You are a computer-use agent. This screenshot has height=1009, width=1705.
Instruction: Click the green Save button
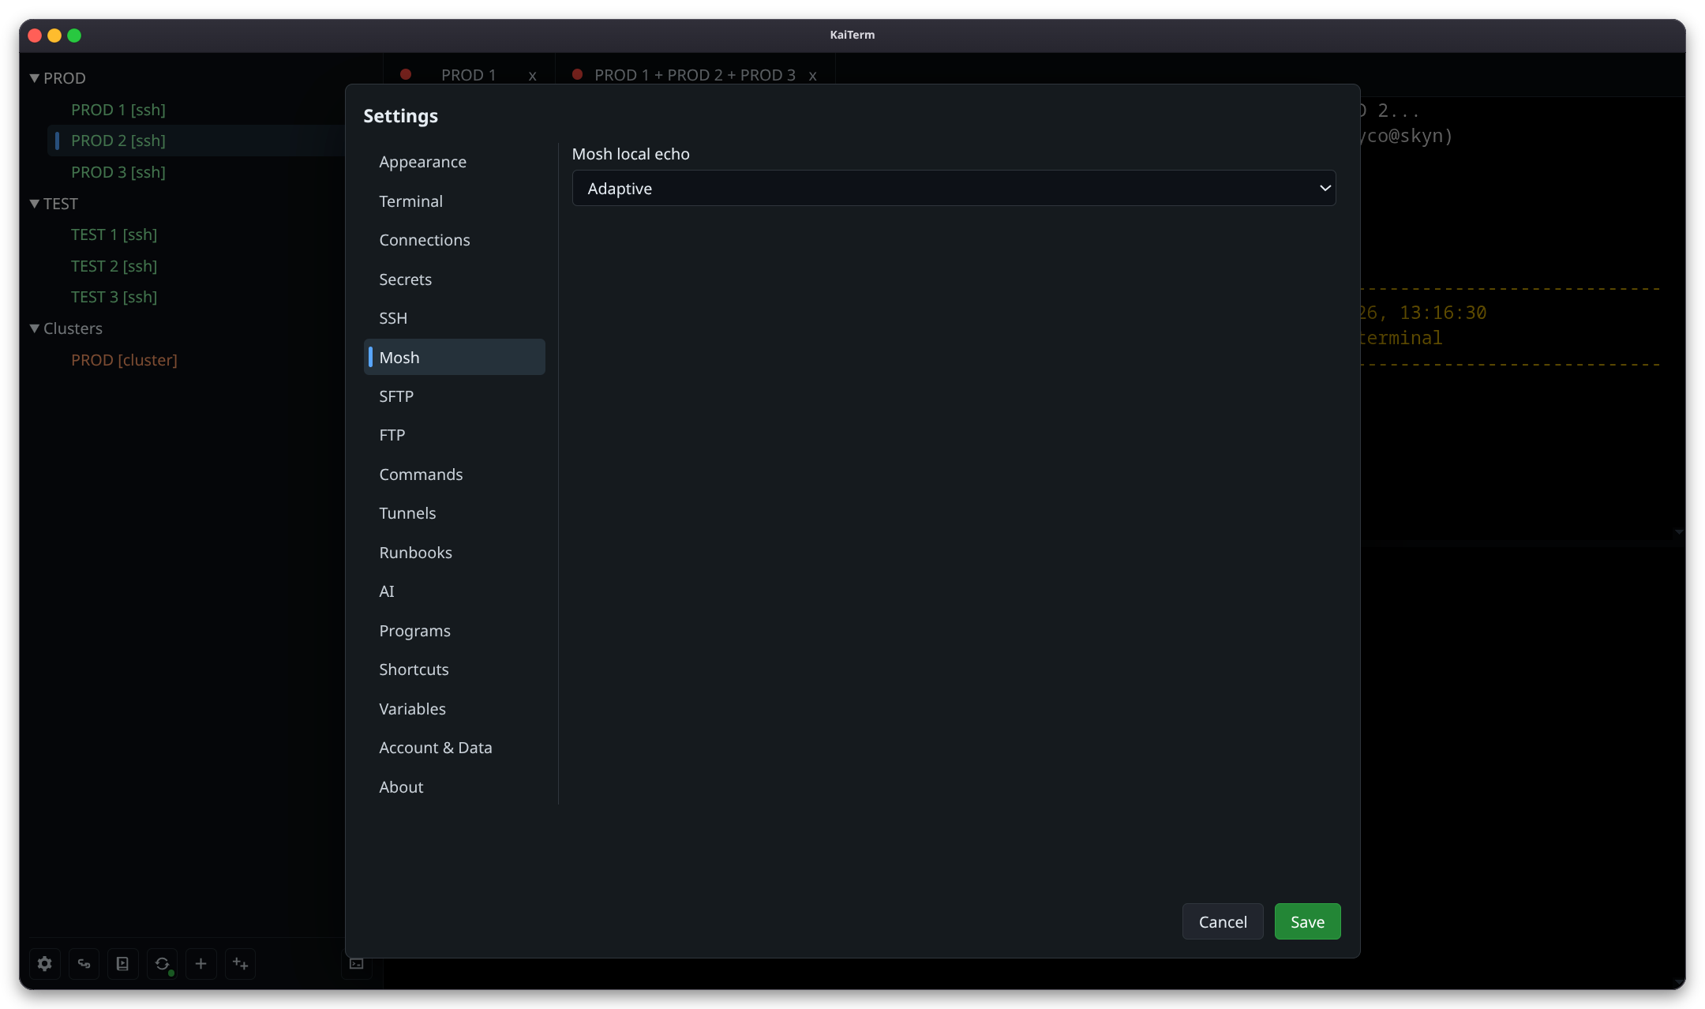[x=1307, y=921]
